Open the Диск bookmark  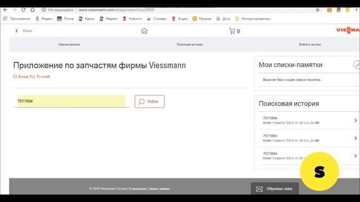223,19
